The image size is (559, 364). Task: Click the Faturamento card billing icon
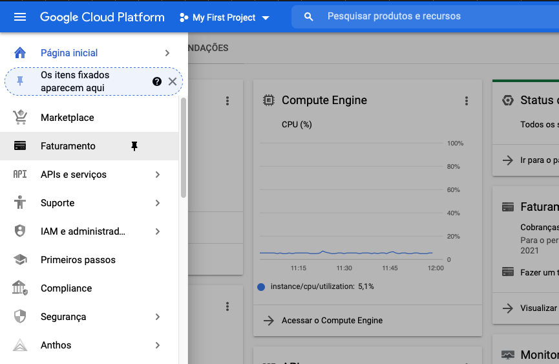(x=508, y=207)
